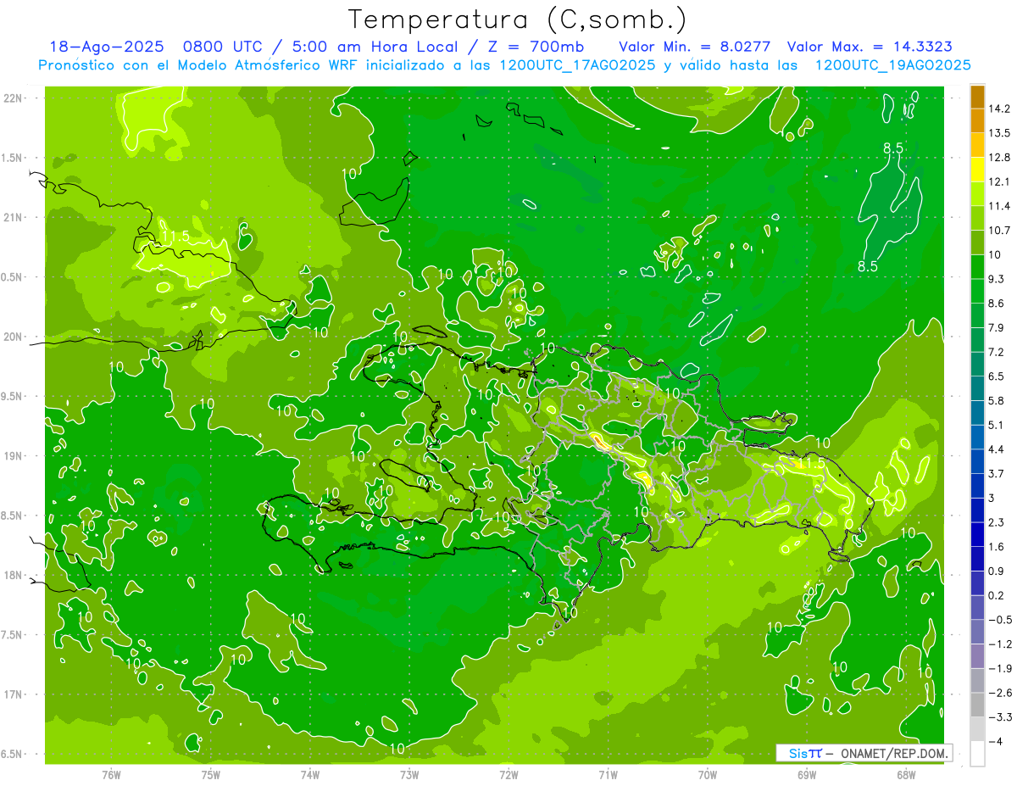Click the '75W' longitude axis label
Image resolution: width=1017 pixels, height=786 pixels.
[210, 774]
